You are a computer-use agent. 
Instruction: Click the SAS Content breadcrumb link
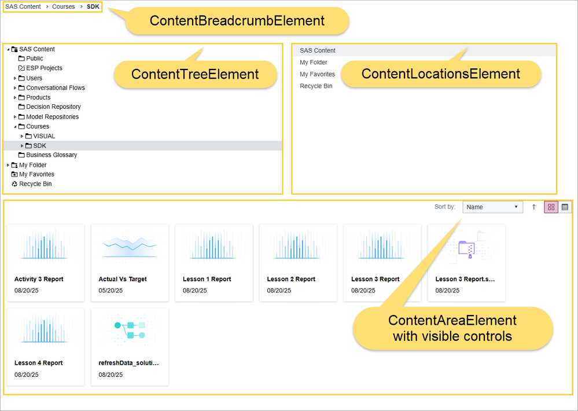click(23, 6)
